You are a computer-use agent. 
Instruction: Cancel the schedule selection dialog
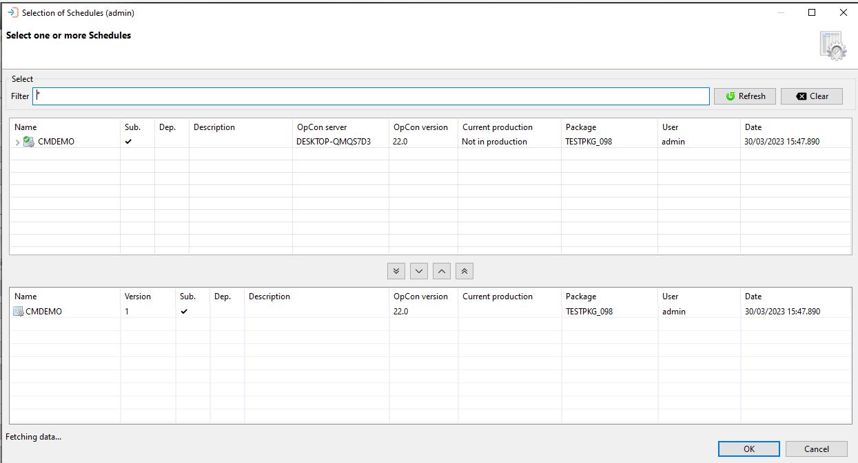817,449
